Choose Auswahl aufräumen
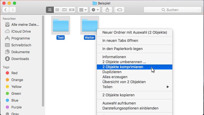The height and width of the screenshot is (115, 204). [x=135, y=103]
